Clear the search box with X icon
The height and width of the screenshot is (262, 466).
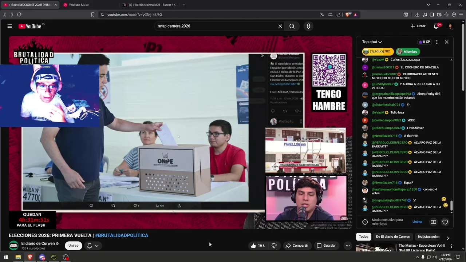pos(280,26)
